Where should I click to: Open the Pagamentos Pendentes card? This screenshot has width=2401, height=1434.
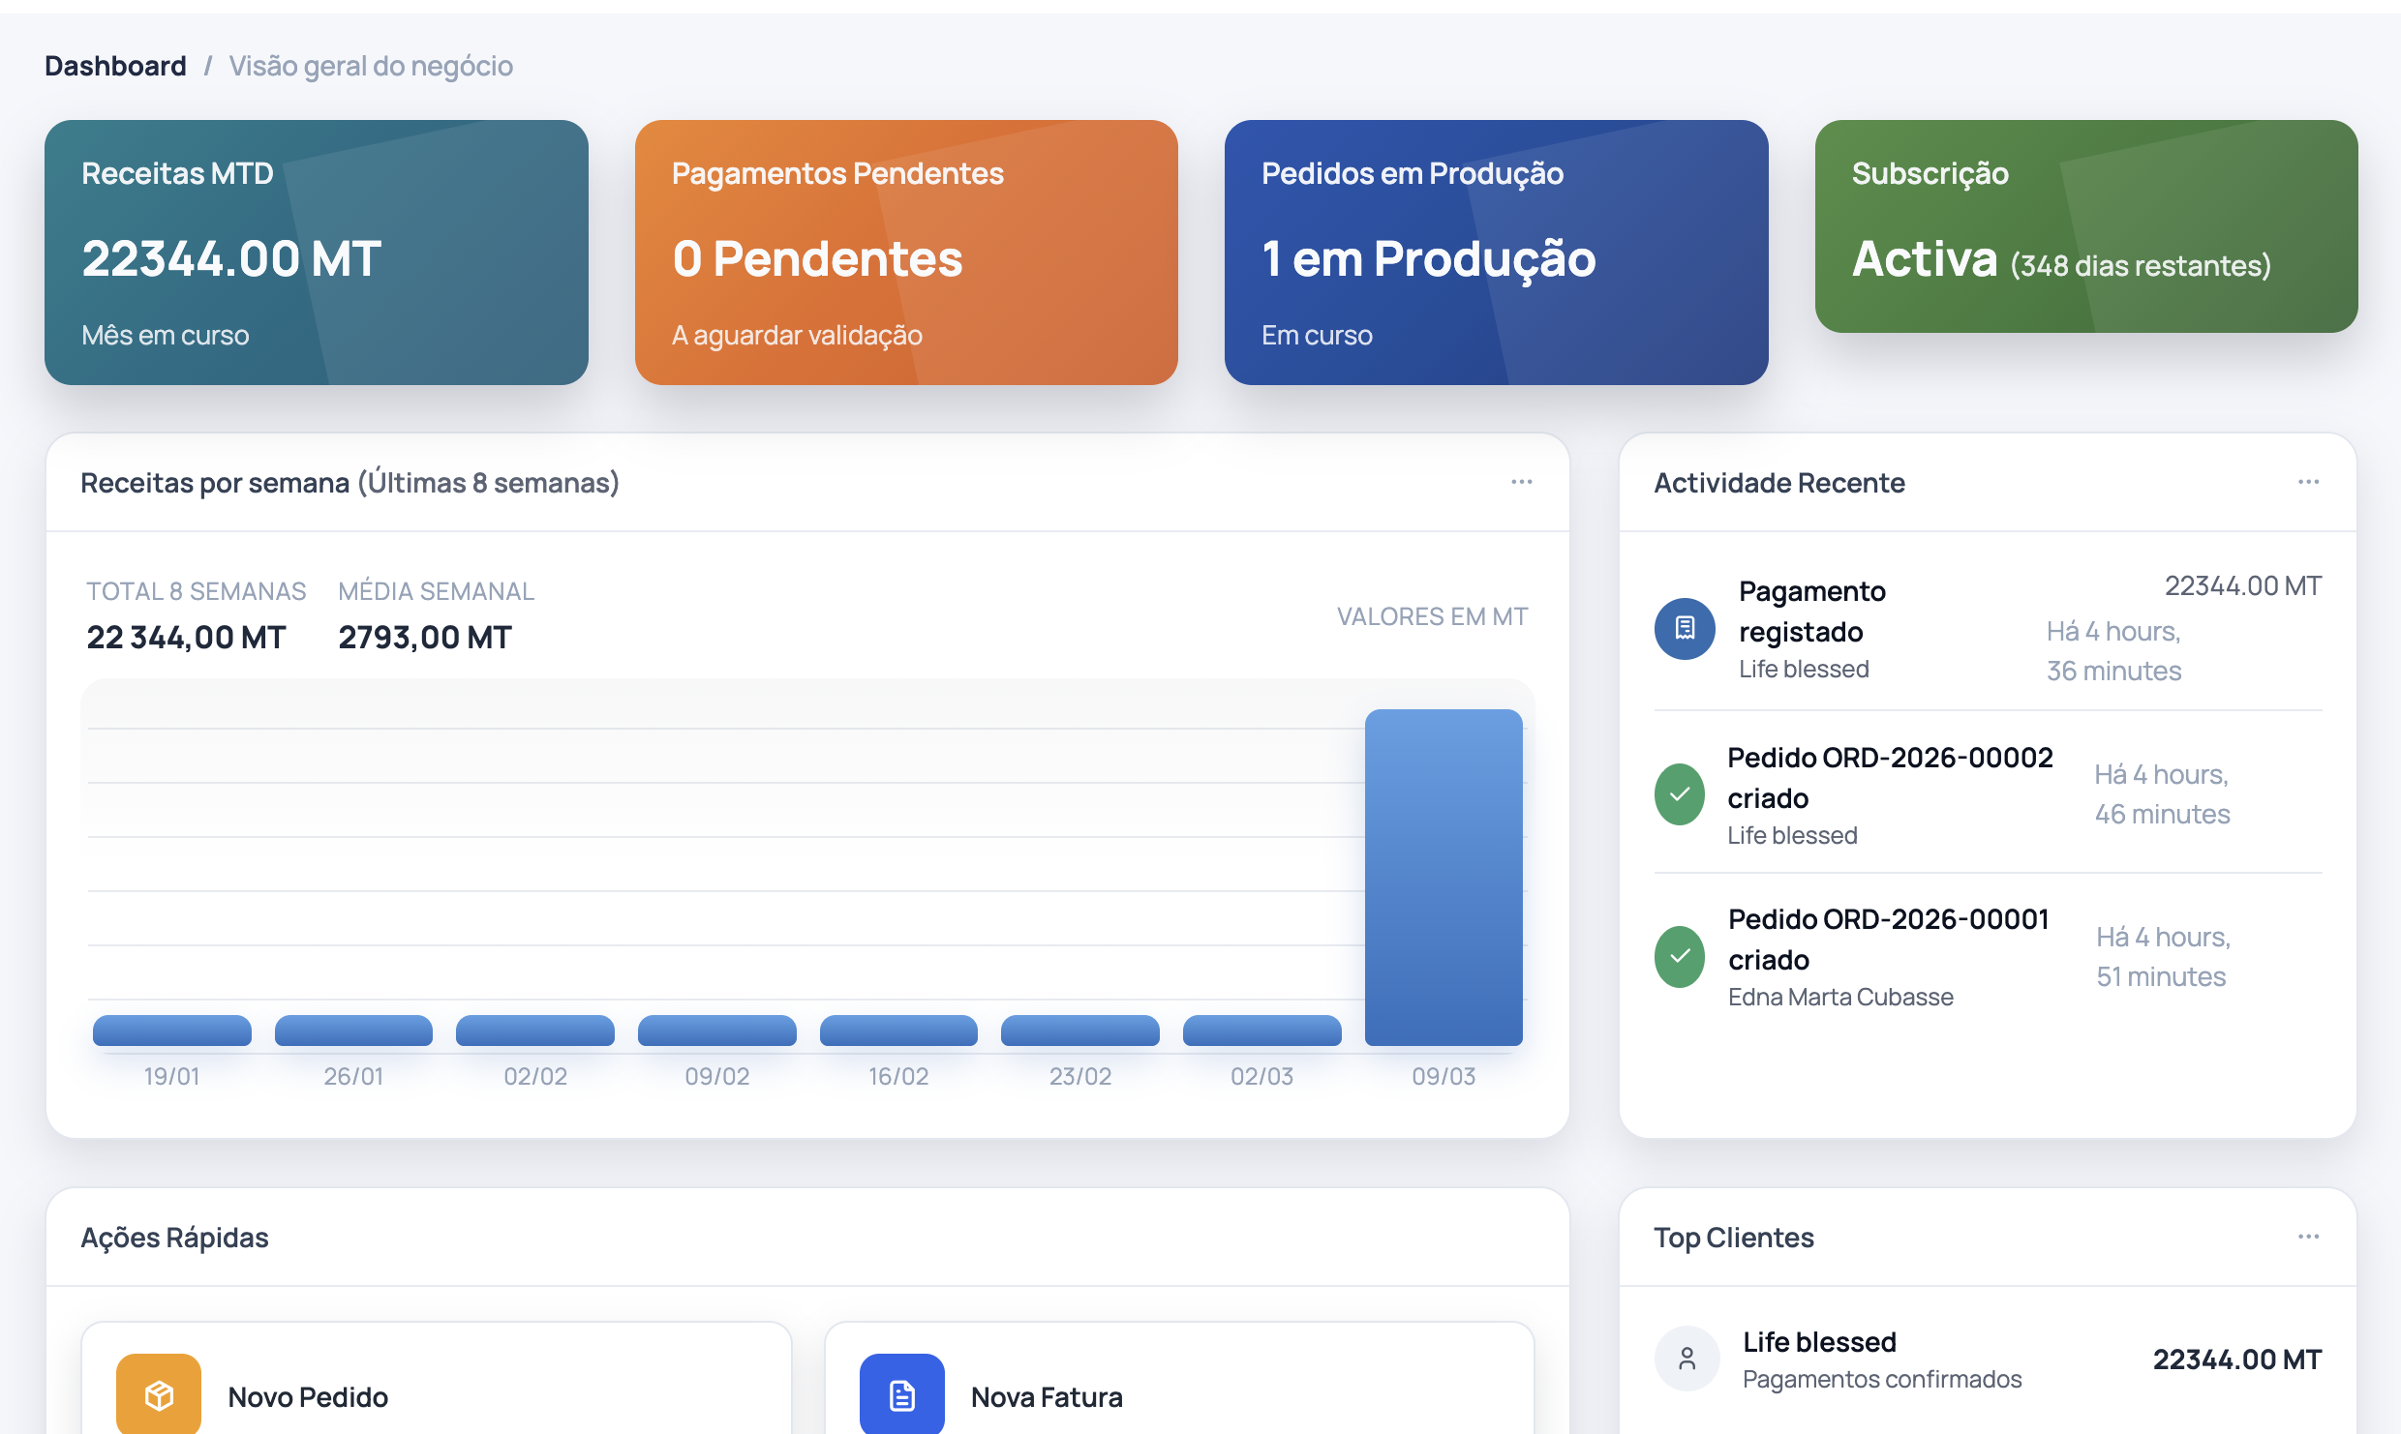point(906,253)
